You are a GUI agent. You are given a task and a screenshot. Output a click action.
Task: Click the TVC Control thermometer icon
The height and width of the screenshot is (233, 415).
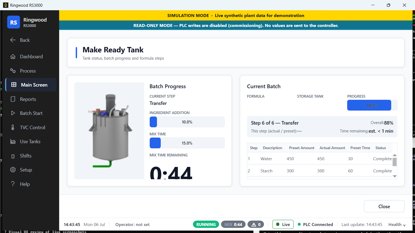coord(13,127)
